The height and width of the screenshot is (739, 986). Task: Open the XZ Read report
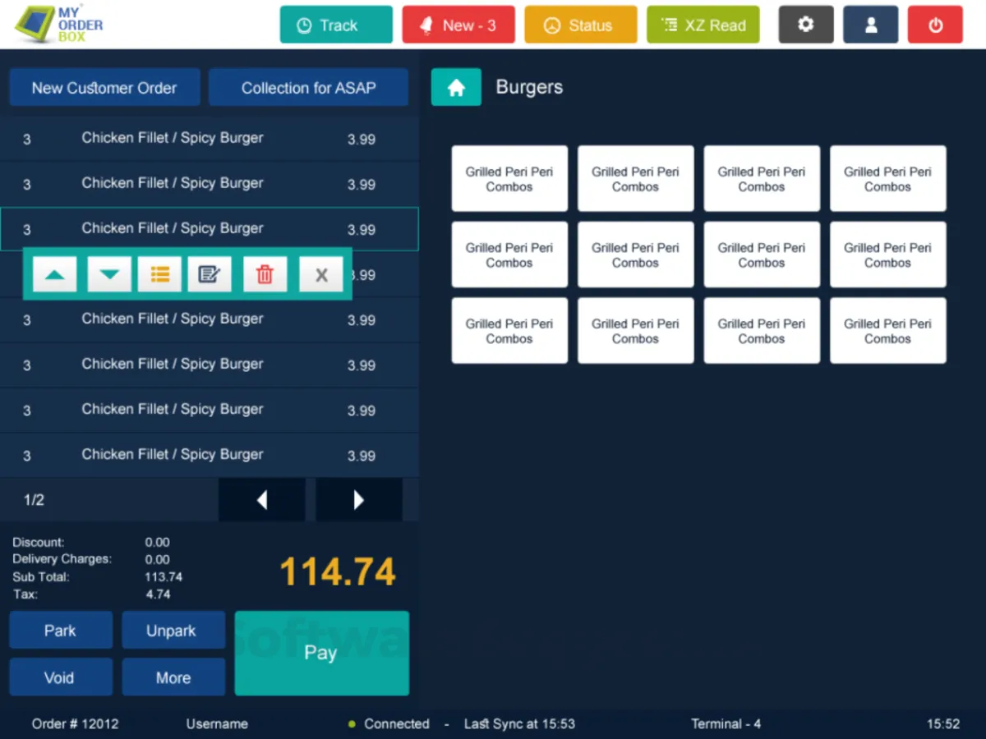[x=703, y=25]
